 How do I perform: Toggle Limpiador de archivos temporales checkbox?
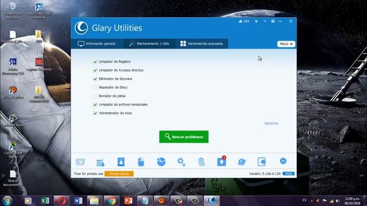(95, 105)
